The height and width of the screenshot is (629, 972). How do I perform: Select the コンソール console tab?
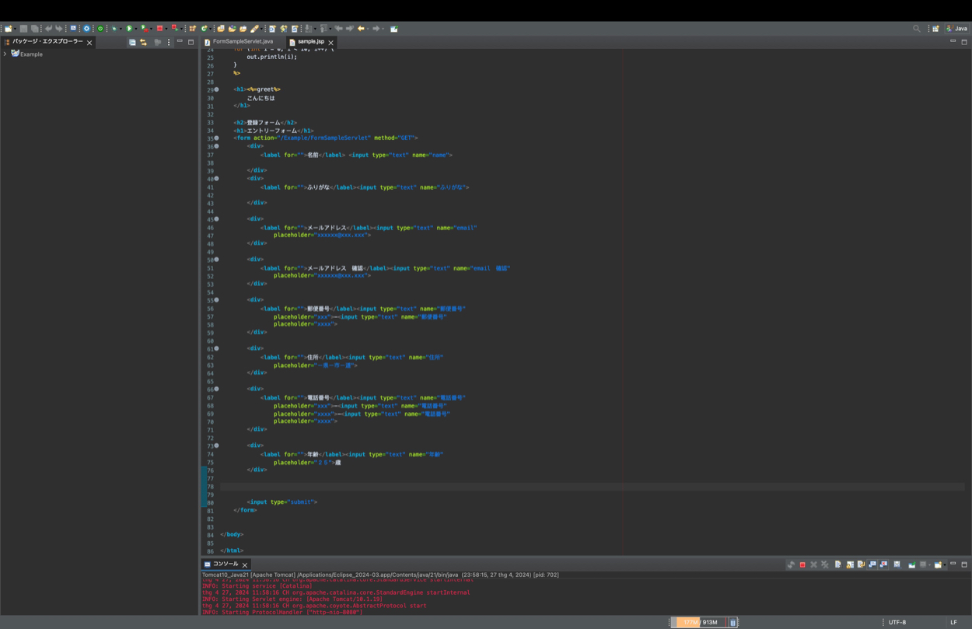click(226, 564)
